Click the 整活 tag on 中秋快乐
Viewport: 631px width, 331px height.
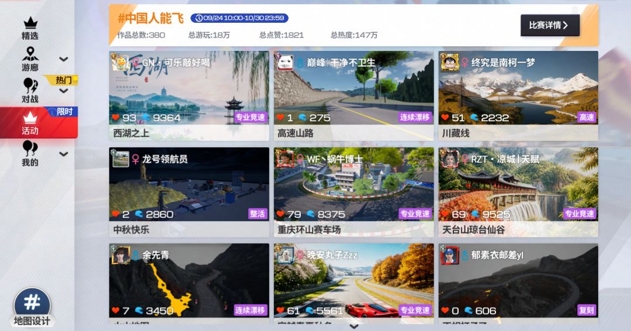click(x=258, y=213)
